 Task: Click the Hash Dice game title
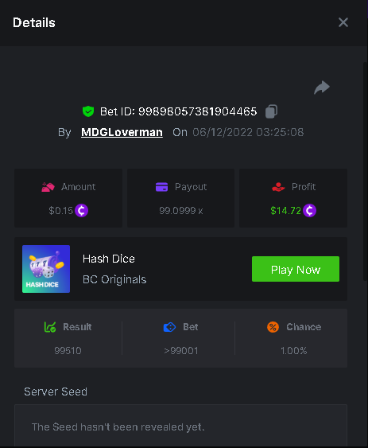109,259
